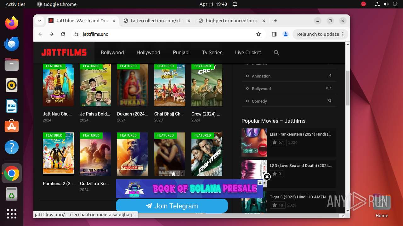Click Godzilla x Ko... title link
This screenshot has width=403, height=226.
94,184
